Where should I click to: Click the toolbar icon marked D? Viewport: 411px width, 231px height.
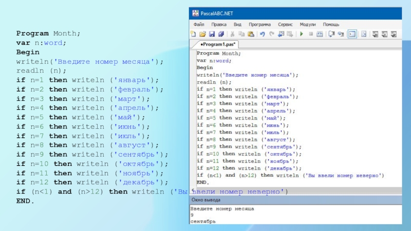coord(376,34)
